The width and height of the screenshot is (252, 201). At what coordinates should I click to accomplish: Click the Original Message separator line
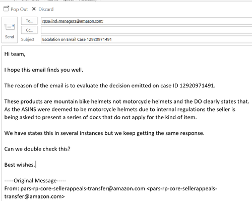coord(35,181)
